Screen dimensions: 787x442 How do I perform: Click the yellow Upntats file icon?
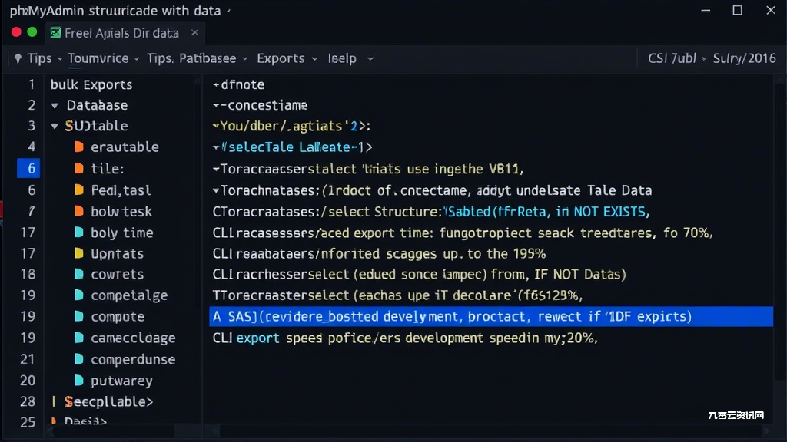point(79,253)
